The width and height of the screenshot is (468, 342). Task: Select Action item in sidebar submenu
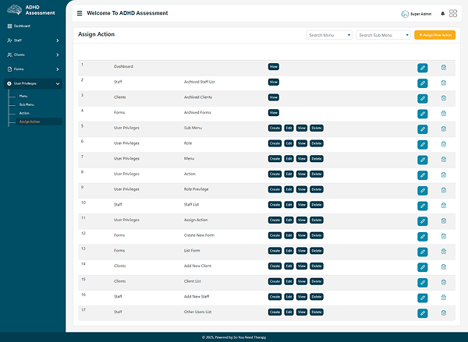(x=24, y=113)
